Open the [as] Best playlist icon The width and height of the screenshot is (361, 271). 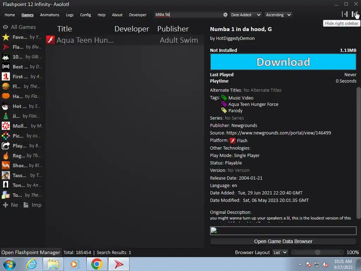point(6,67)
